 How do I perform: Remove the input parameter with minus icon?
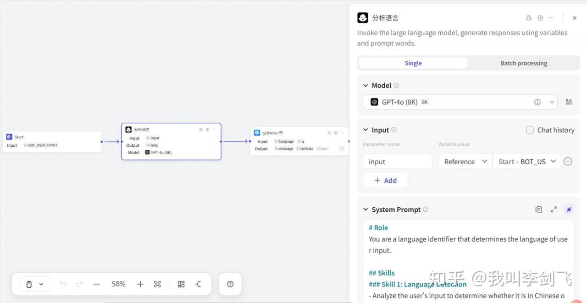point(568,161)
